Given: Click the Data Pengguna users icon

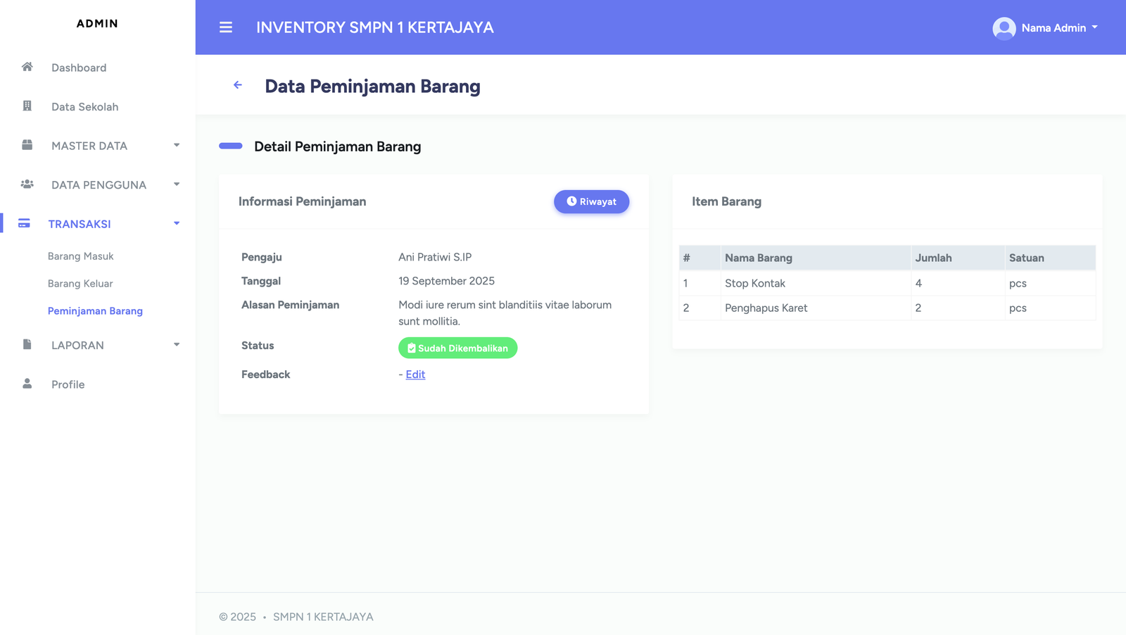Looking at the screenshot, I should (27, 184).
